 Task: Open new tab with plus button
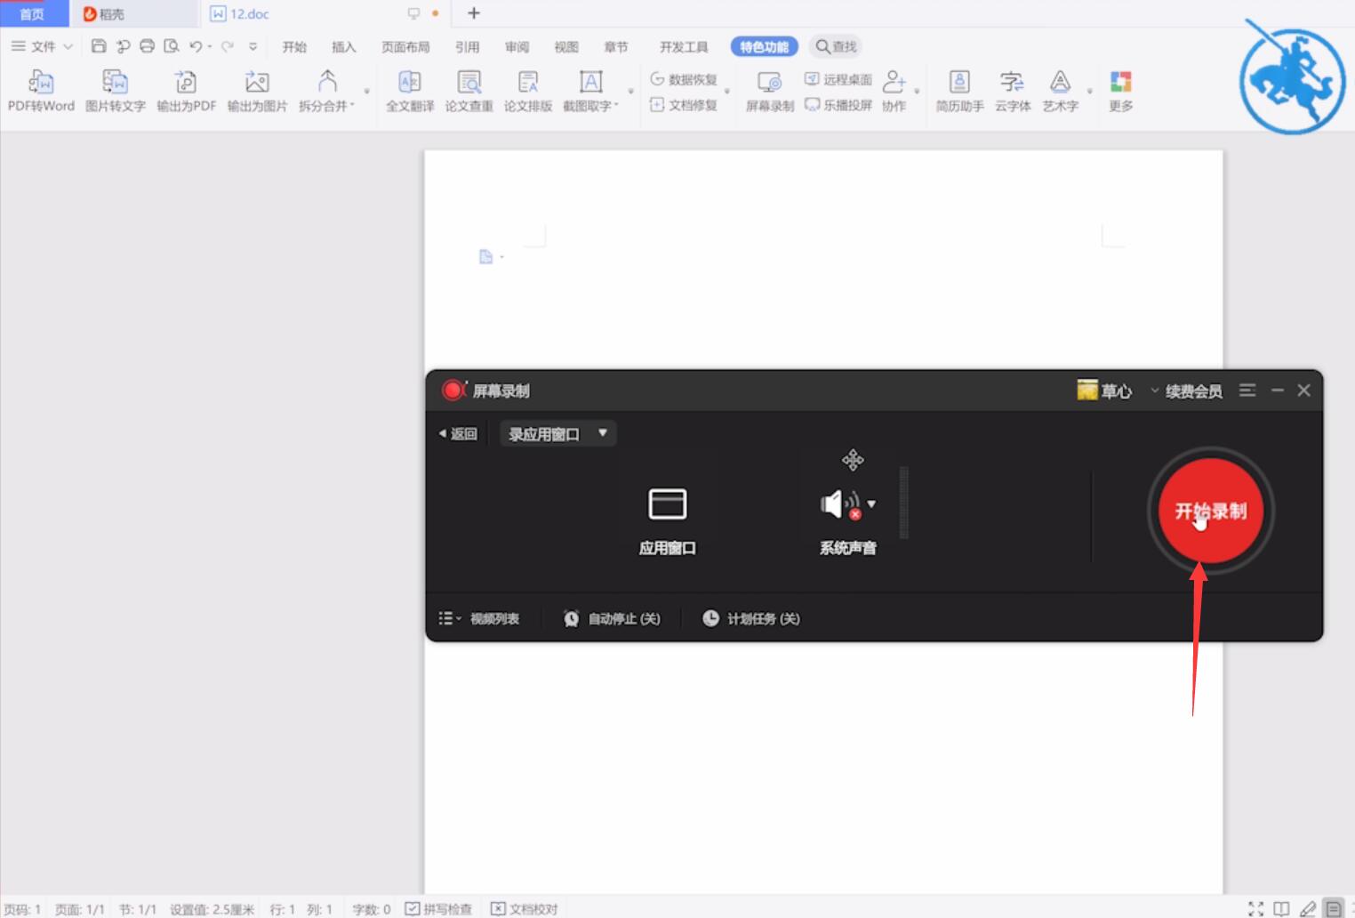tap(473, 13)
